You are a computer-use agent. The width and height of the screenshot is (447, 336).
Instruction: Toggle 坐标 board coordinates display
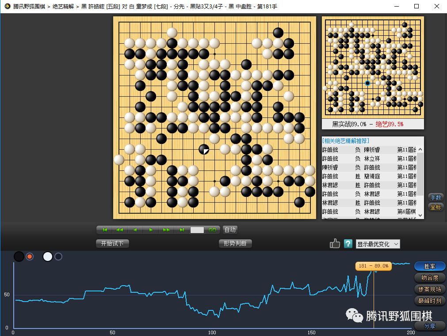coord(436,207)
